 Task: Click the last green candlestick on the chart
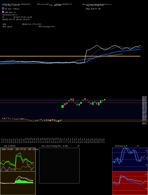click(104, 100)
